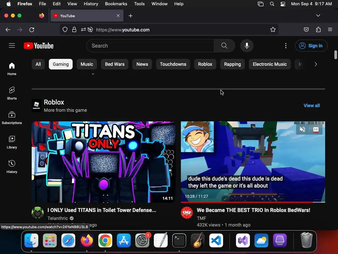338x254 pixels.
Task: Click View all for Roblox section
Action: 312,106
